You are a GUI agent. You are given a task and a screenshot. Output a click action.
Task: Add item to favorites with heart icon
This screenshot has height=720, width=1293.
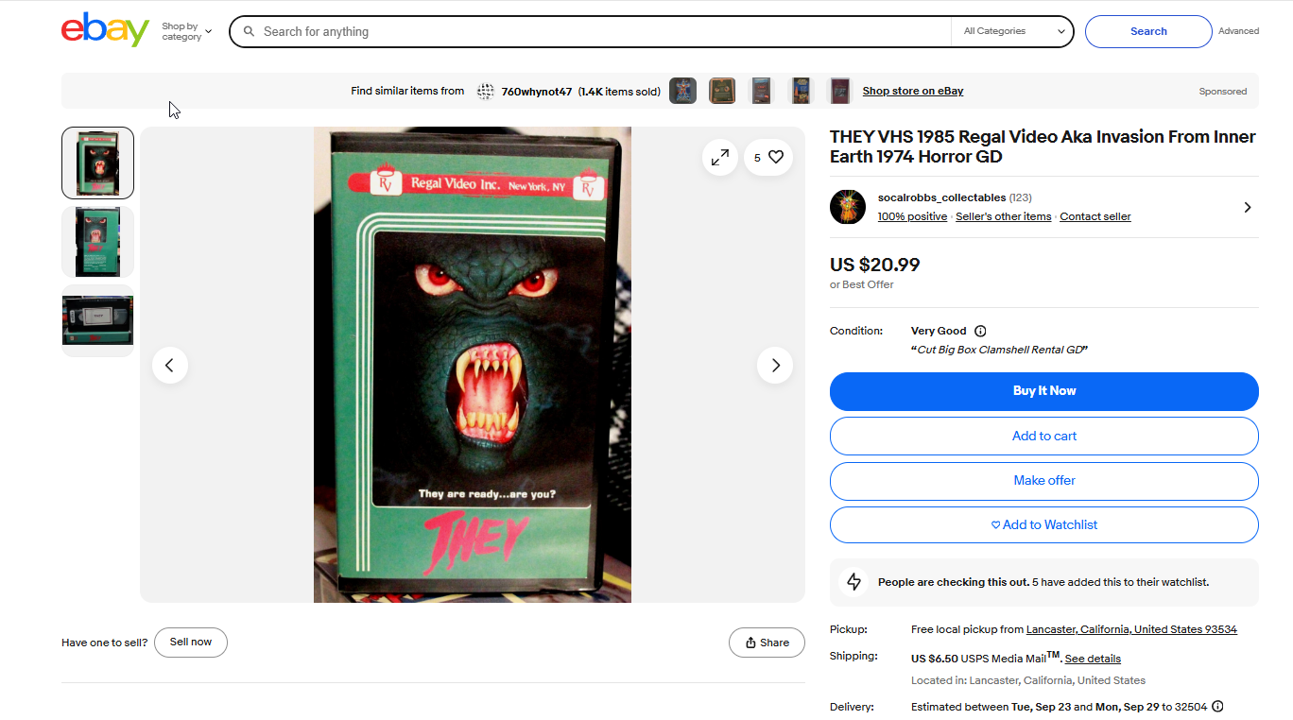coord(768,157)
